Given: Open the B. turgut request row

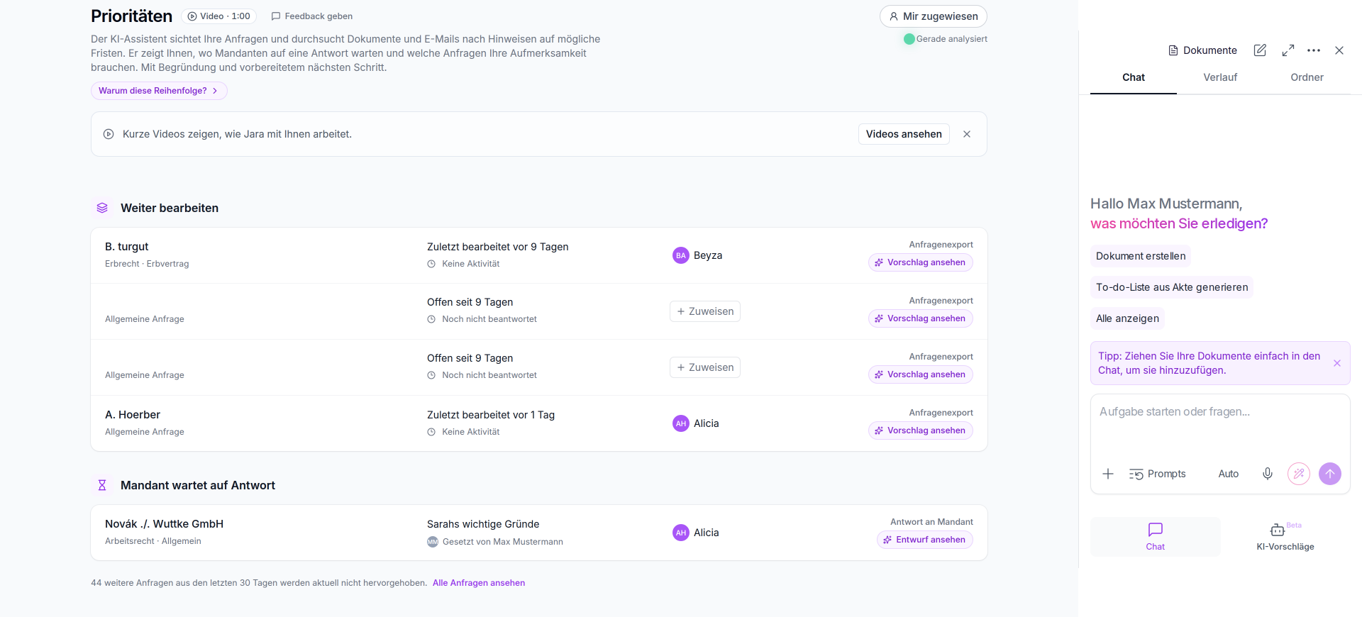Looking at the screenshot, I should pyautogui.click(x=539, y=255).
